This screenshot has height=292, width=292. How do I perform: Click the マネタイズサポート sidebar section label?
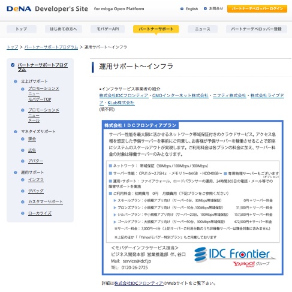pyautogui.click(x=38, y=131)
